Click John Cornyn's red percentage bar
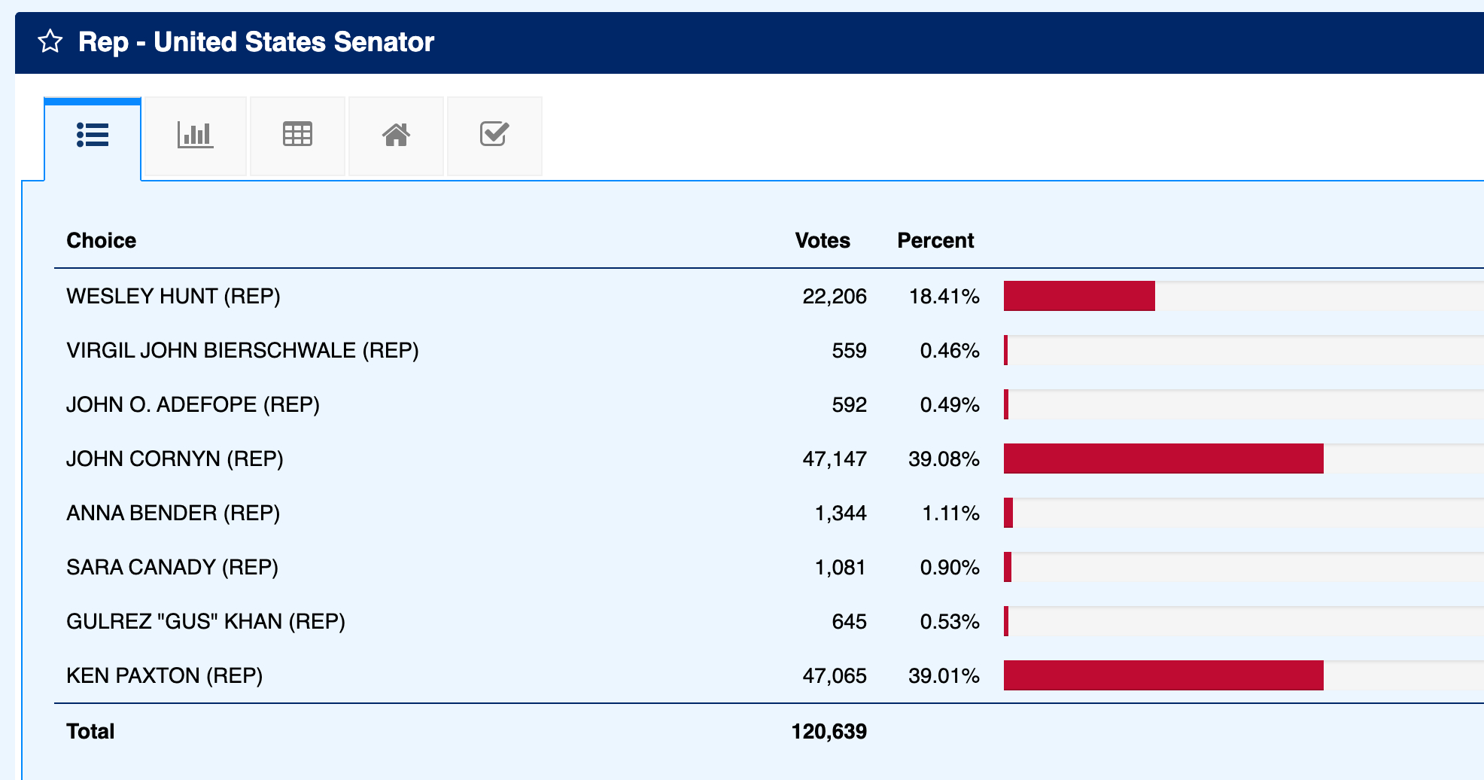The width and height of the screenshot is (1484, 780). tap(1163, 459)
